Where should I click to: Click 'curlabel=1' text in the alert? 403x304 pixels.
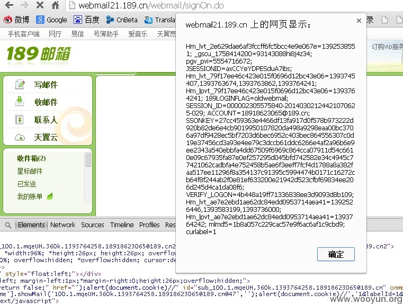(201, 232)
